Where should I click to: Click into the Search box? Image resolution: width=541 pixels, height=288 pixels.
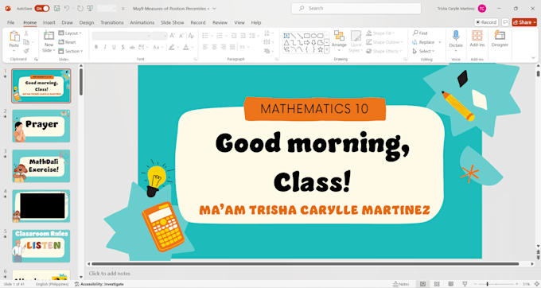click(x=356, y=8)
